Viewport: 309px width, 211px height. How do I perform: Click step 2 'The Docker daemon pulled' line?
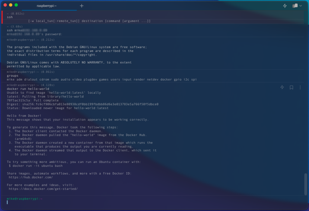point(78,135)
